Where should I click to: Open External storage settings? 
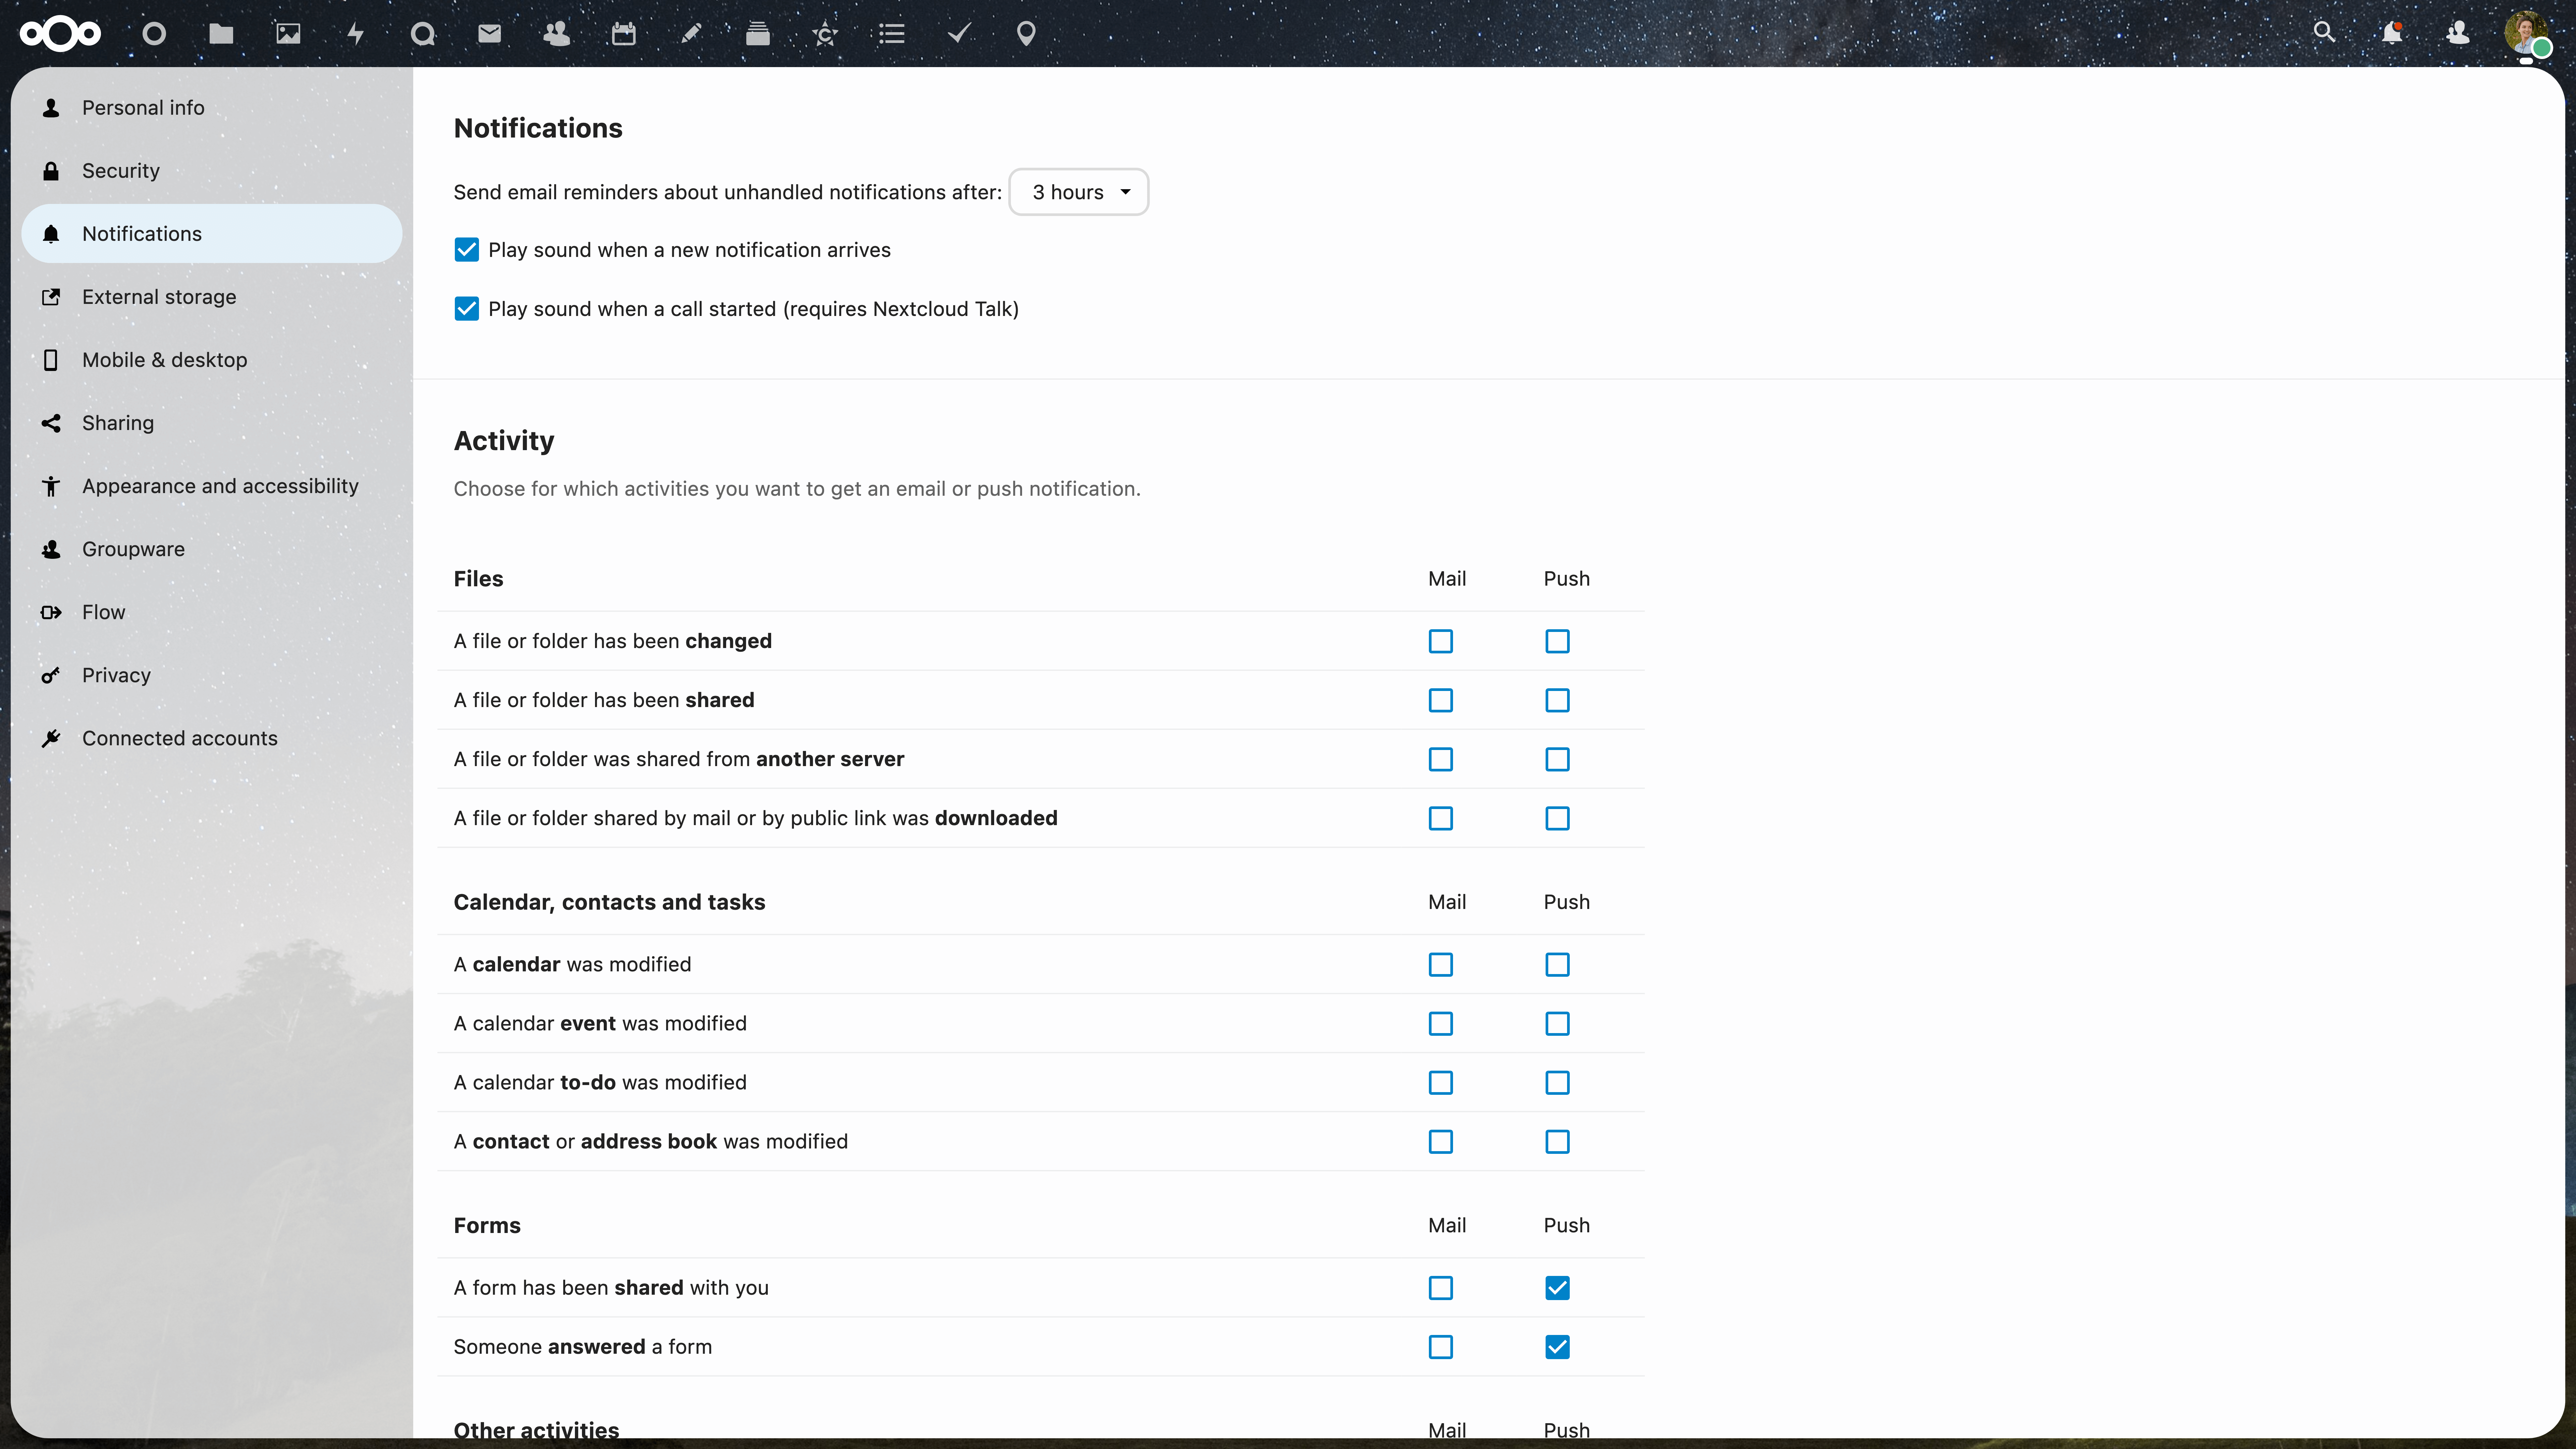212,297
